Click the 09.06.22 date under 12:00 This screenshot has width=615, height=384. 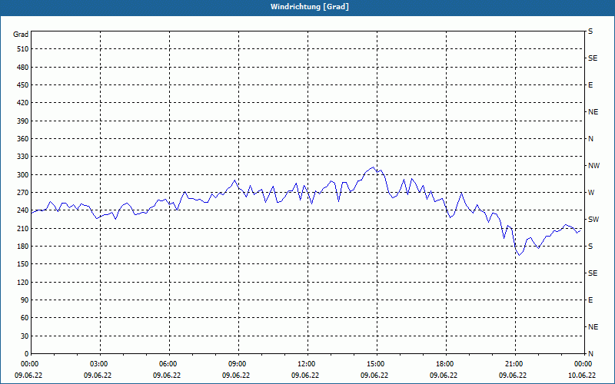pyautogui.click(x=305, y=376)
